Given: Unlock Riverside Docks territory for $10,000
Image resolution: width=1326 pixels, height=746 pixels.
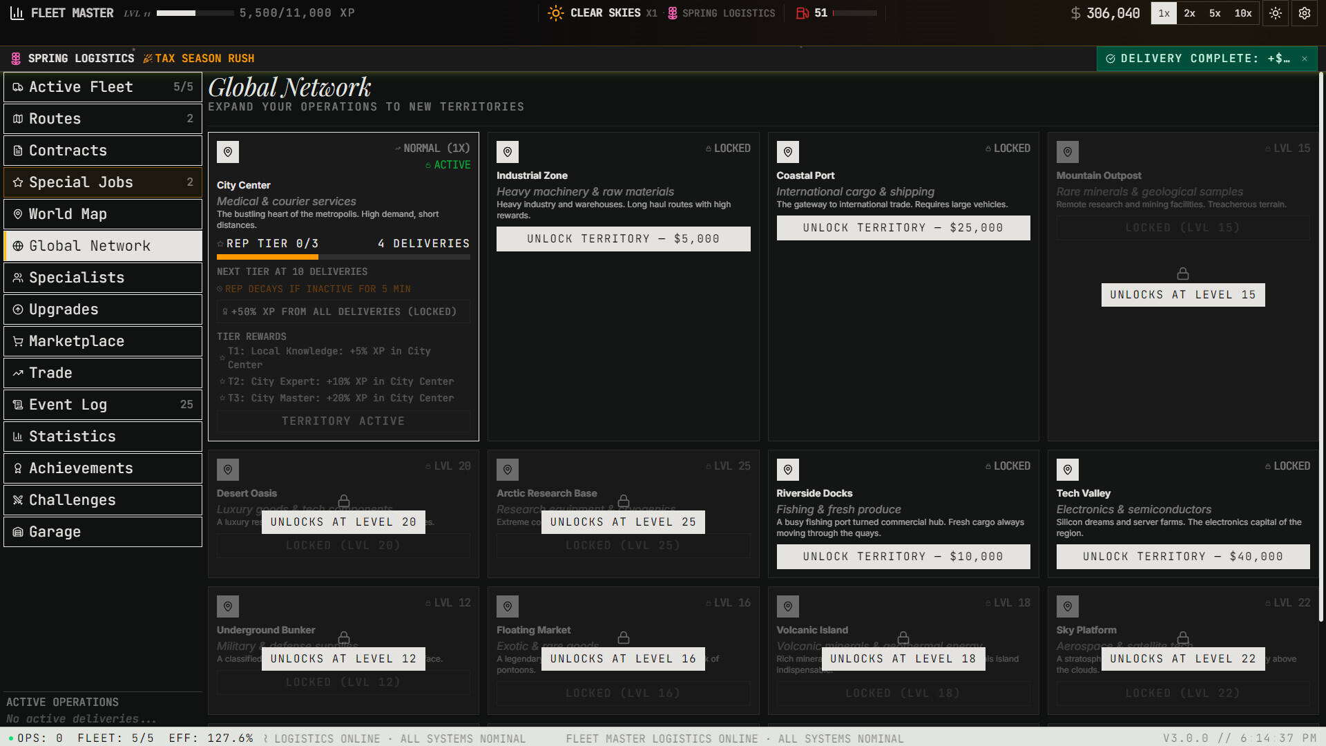Looking at the screenshot, I should [x=903, y=557].
